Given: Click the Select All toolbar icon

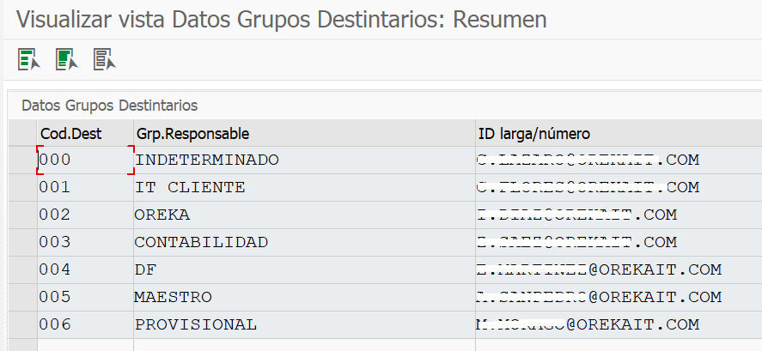Looking at the screenshot, I should (x=28, y=59).
